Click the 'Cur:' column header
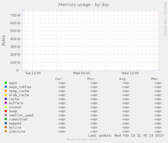The height and width of the screenshot is (143, 168). click(x=59, y=79)
